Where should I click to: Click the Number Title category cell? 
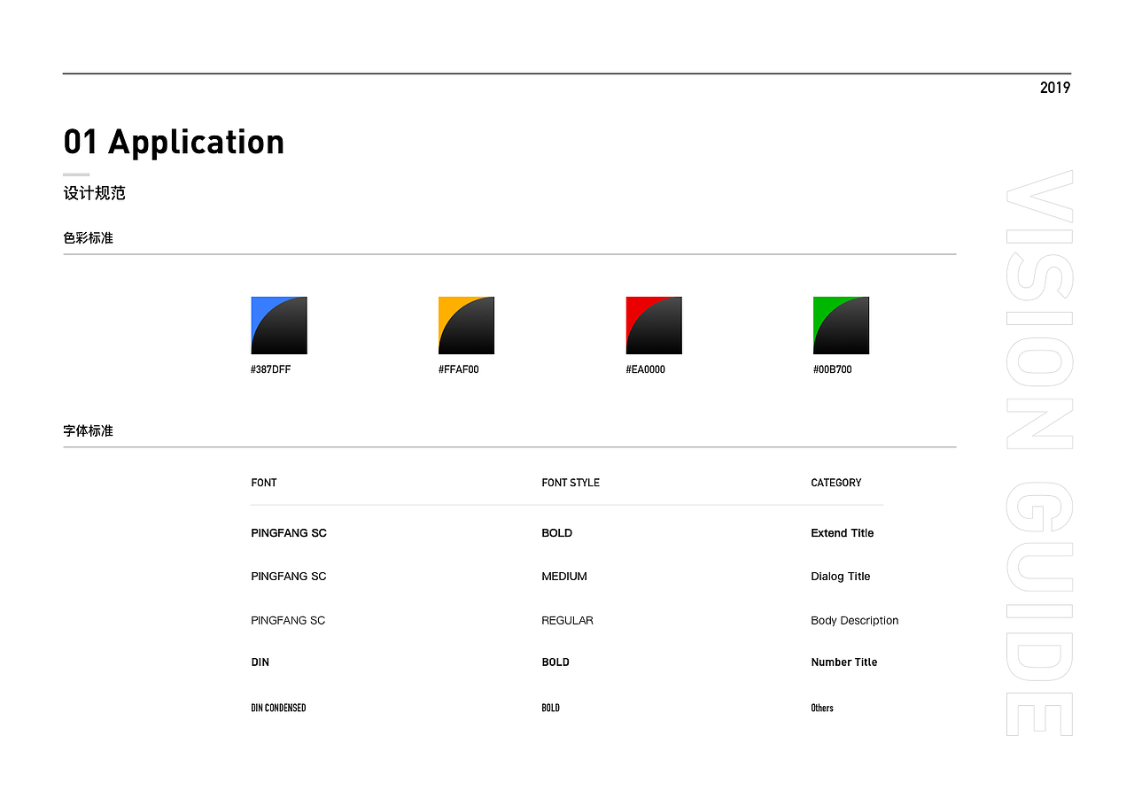pos(844,663)
